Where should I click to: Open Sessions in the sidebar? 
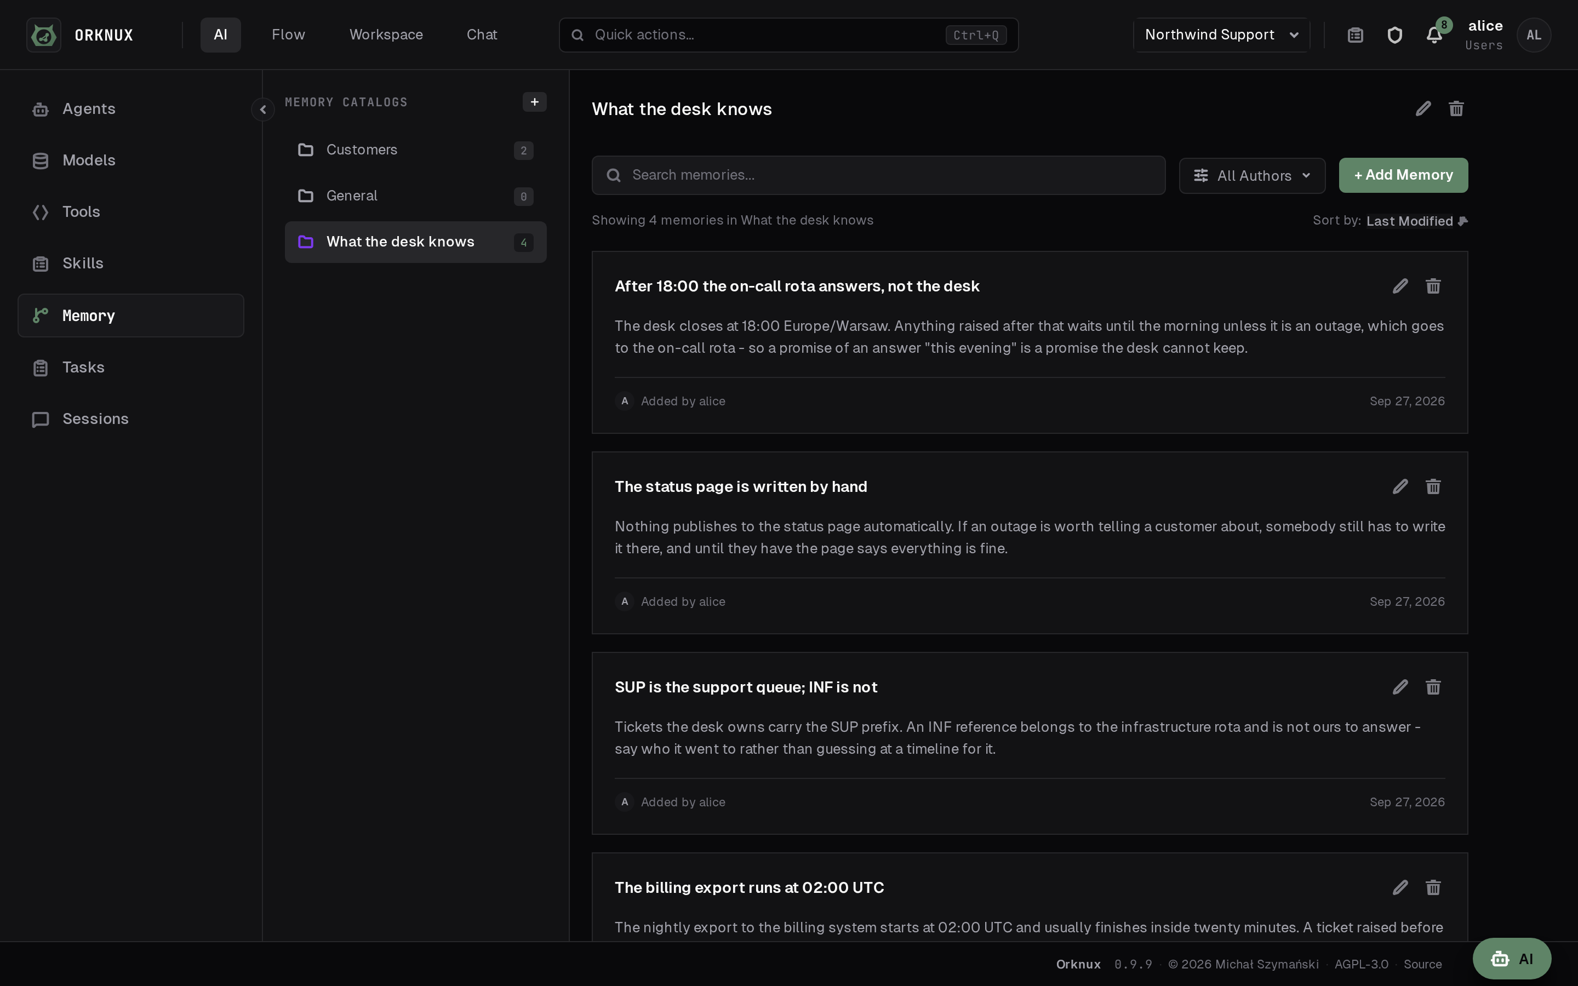tap(130, 419)
